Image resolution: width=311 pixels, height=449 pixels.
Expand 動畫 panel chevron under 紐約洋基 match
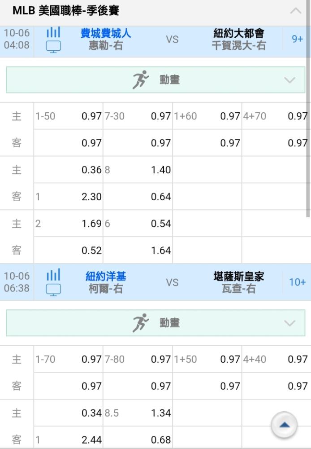290,323
